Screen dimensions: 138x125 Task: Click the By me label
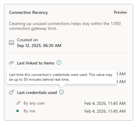[29, 111]
